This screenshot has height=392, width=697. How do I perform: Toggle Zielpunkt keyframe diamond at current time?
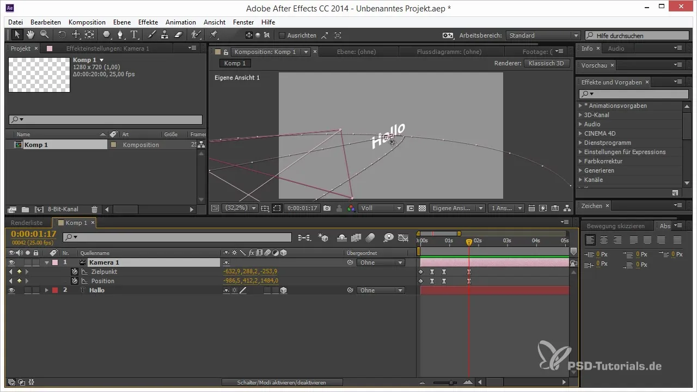tap(19, 272)
